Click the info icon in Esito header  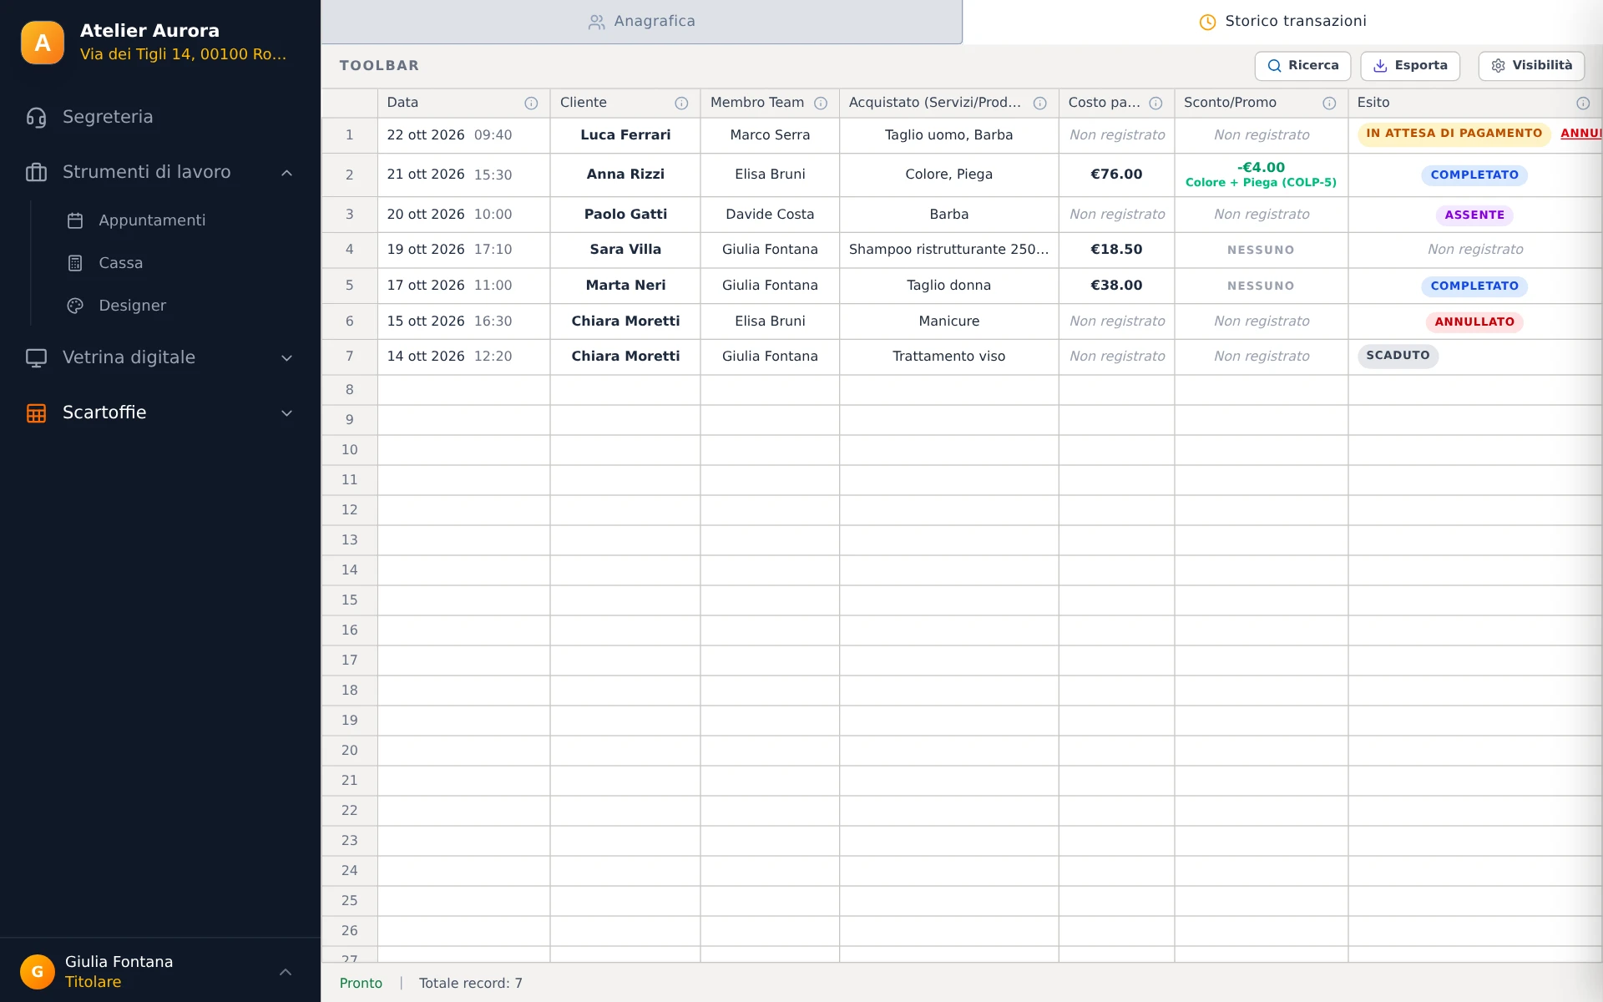1583,104
